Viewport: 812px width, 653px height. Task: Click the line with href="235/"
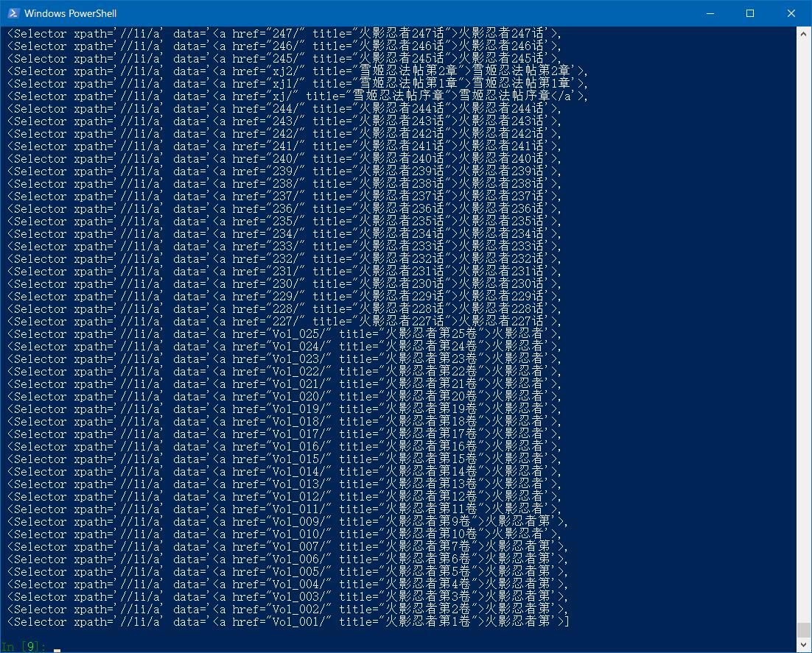tap(284, 222)
